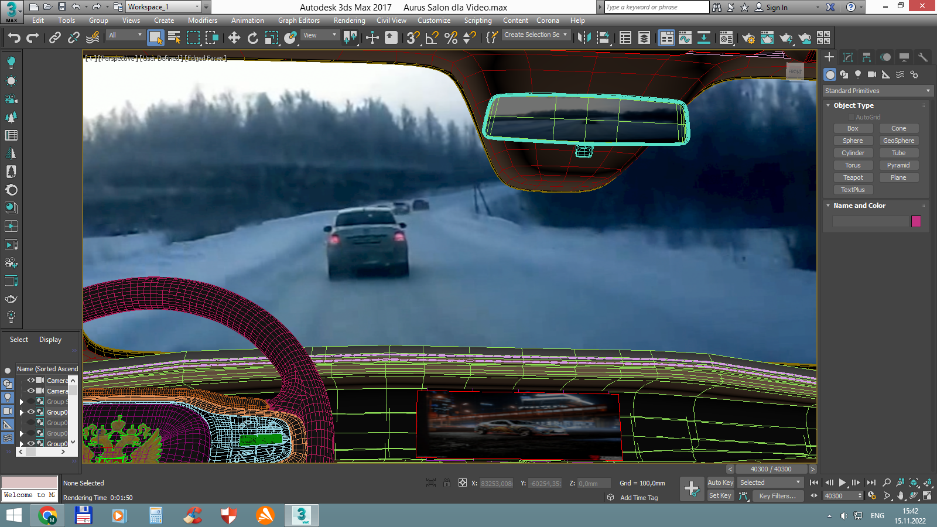Click the GeoSphere primitive button
This screenshot has width=937, height=527.
pos(899,141)
